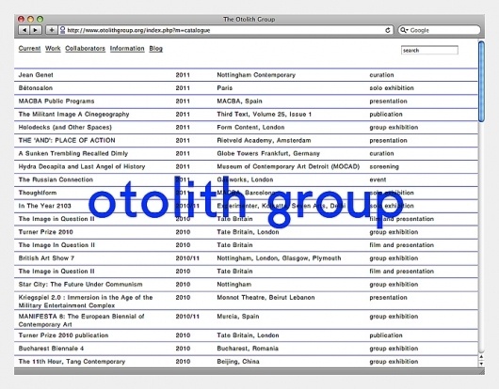Open the Kriegspiel 2.0 entry title
Image resolution: width=499 pixels, height=389 pixels.
pos(86,302)
